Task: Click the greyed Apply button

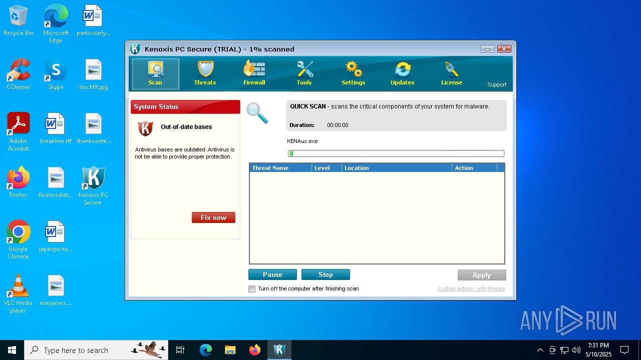Action: click(482, 275)
